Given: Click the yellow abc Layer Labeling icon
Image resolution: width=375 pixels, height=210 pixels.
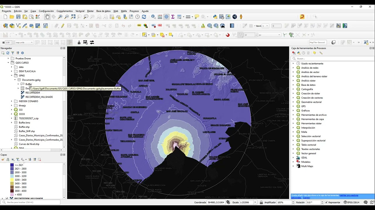Looking at the screenshot, I should click(139, 26).
